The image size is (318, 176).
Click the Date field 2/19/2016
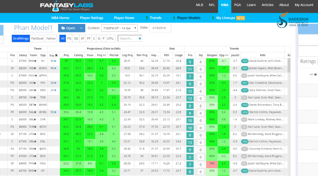click(x=160, y=28)
